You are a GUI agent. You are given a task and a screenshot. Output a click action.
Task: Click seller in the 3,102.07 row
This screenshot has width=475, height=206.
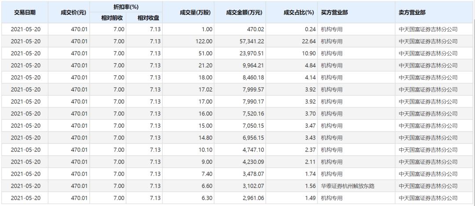(428, 186)
